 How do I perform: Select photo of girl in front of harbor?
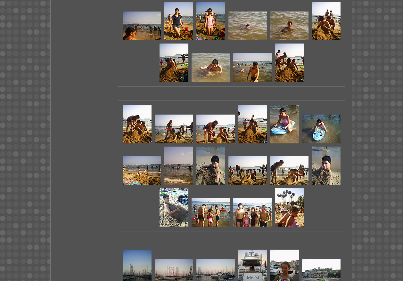coord(284,265)
